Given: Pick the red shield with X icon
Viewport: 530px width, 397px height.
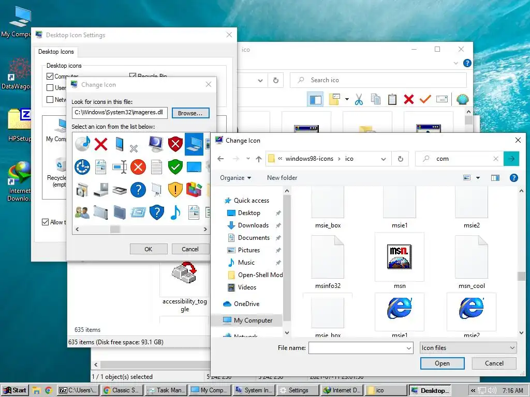Looking at the screenshot, I should 175,144.
